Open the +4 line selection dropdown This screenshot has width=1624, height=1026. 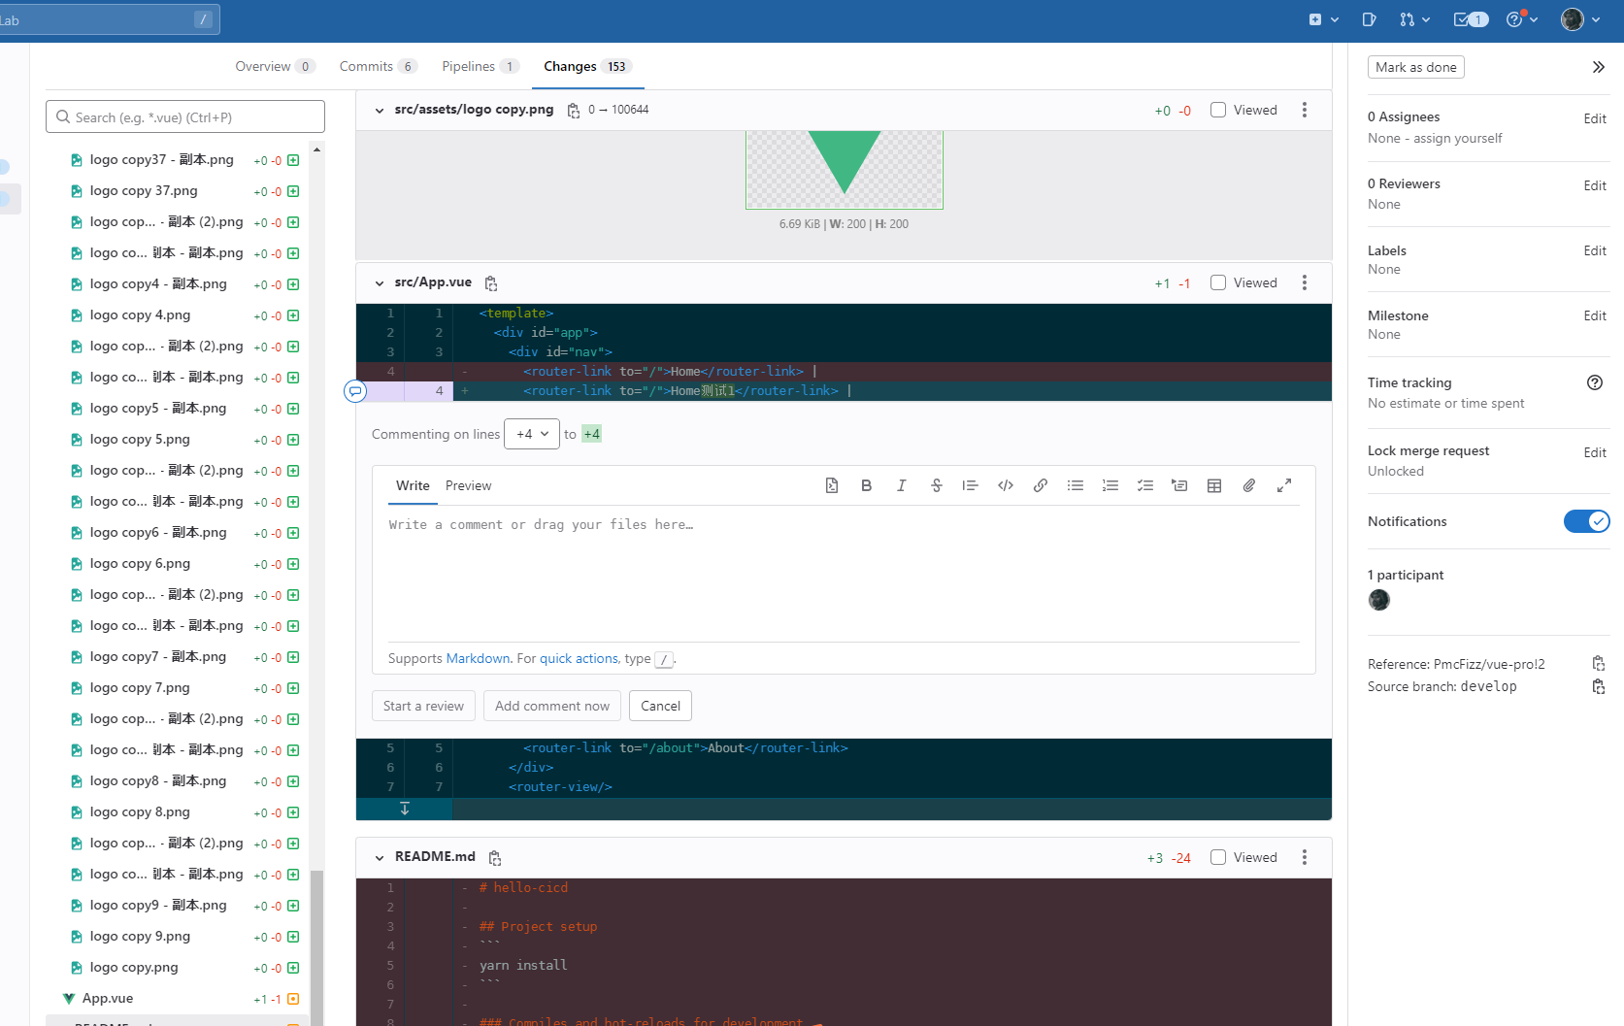pos(532,434)
